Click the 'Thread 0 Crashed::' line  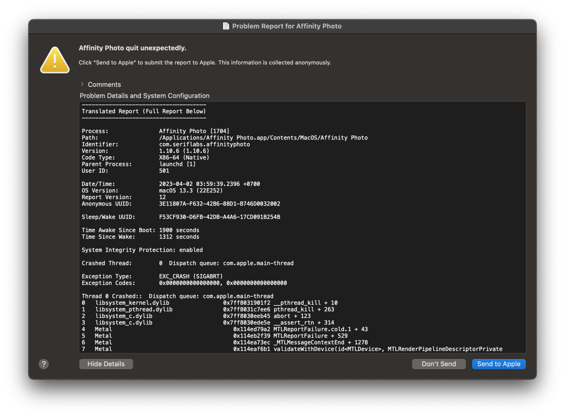[177, 296]
